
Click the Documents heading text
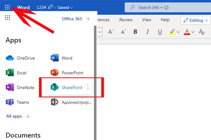(23, 135)
